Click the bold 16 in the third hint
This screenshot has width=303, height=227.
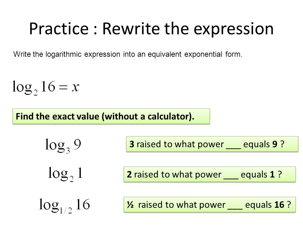pos(279,205)
